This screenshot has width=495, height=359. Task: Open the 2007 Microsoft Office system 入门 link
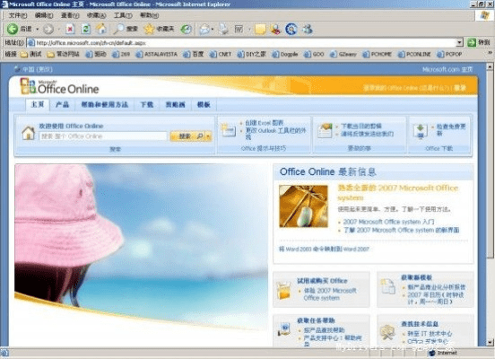[388, 222]
